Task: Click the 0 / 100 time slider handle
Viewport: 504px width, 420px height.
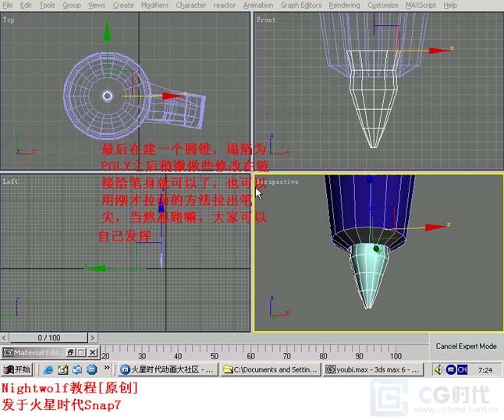Action: coord(48,338)
